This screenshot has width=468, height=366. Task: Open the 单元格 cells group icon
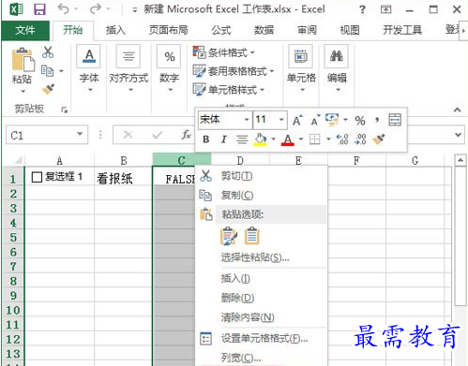click(x=301, y=56)
